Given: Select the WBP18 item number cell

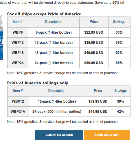Looking at the screenshot, I should (x=18, y=53).
